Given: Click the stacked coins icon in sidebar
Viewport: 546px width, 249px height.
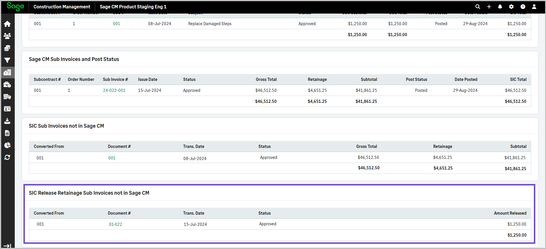Looking at the screenshot, I should 7,48.
